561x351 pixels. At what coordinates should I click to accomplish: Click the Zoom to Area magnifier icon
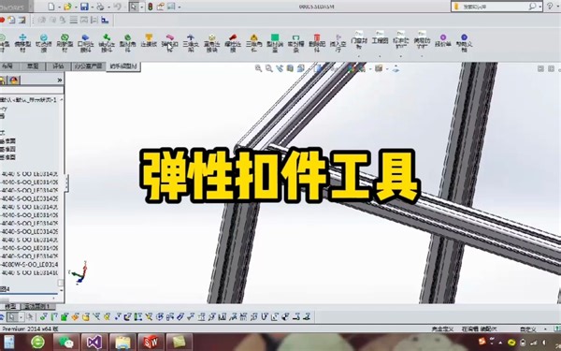point(268,68)
